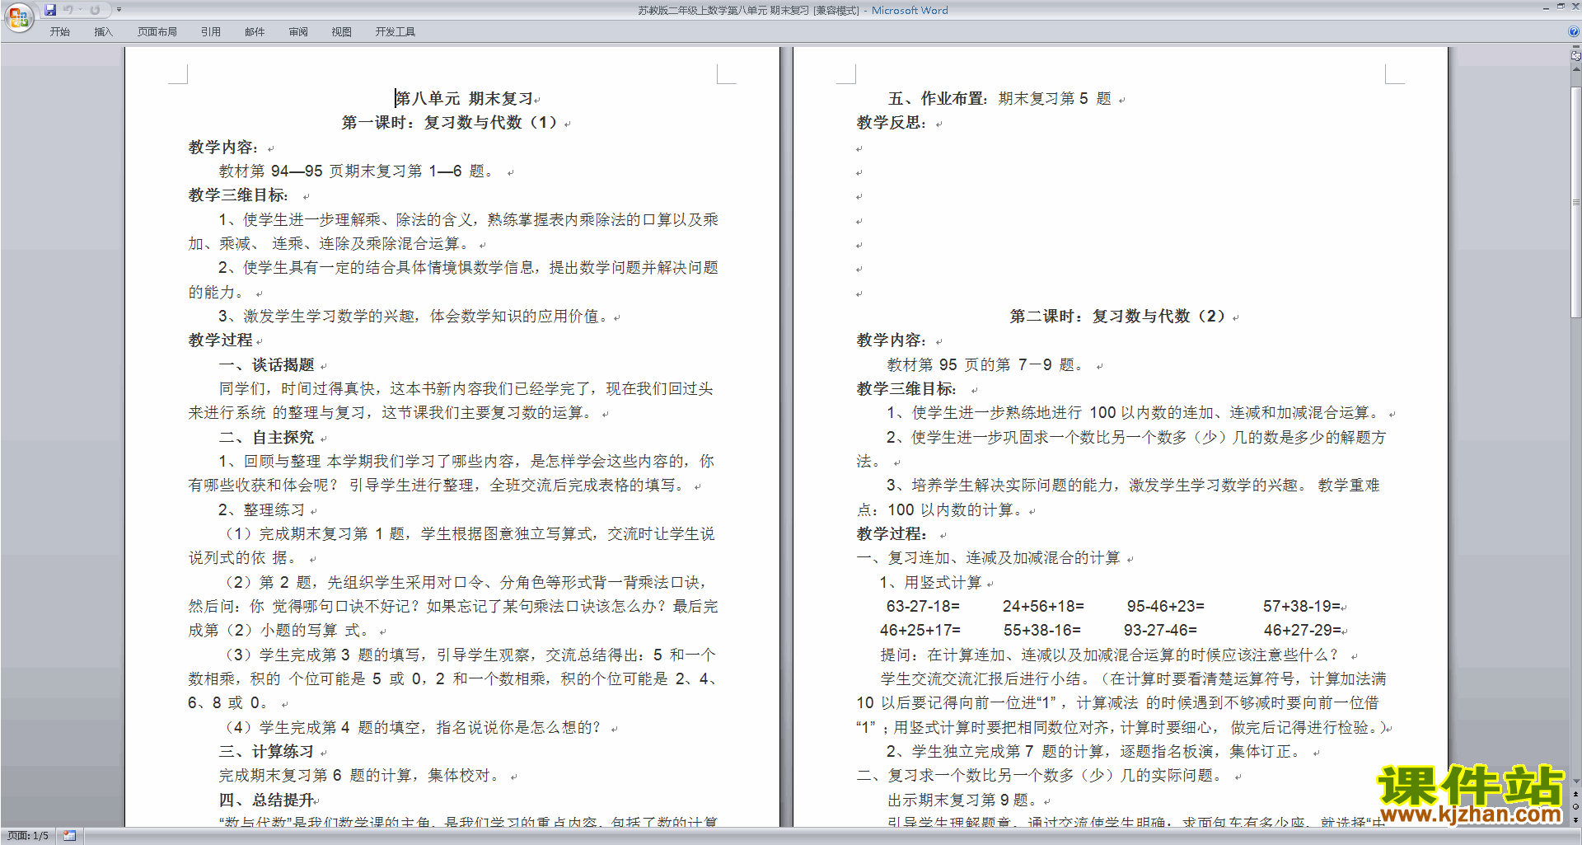Image resolution: width=1582 pixels, height=845 pixels.
Task: Click the heading 二、自主探究
Action: [266, 437]
